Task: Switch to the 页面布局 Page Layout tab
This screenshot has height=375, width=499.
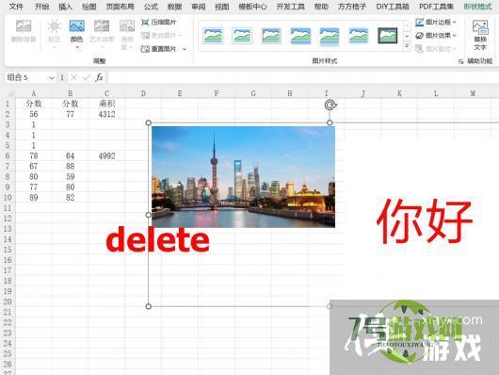Action: (120, 7)
